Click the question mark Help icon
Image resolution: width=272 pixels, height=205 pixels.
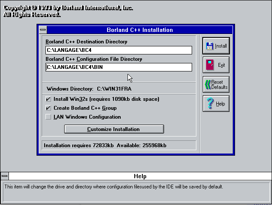[210, 103]
